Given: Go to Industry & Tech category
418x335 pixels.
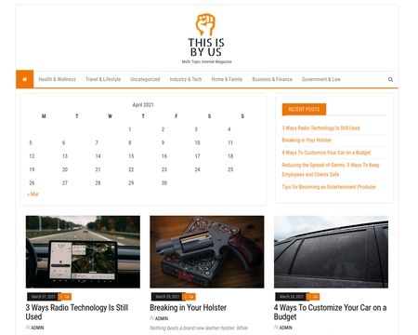Looking at the screenshot, I should click(186, 79).
